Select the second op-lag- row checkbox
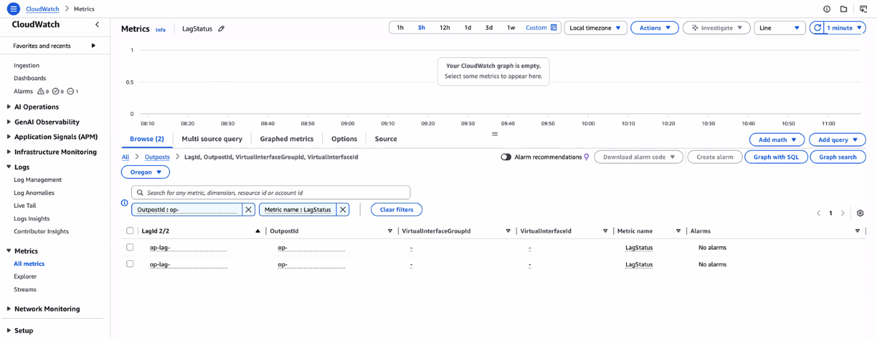 click(130, 264)
